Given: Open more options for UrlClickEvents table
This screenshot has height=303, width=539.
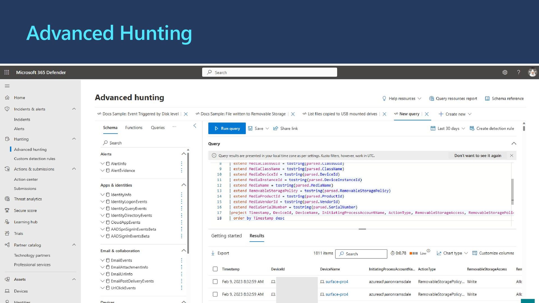Looking at the screenshot, I should (182, 288).
